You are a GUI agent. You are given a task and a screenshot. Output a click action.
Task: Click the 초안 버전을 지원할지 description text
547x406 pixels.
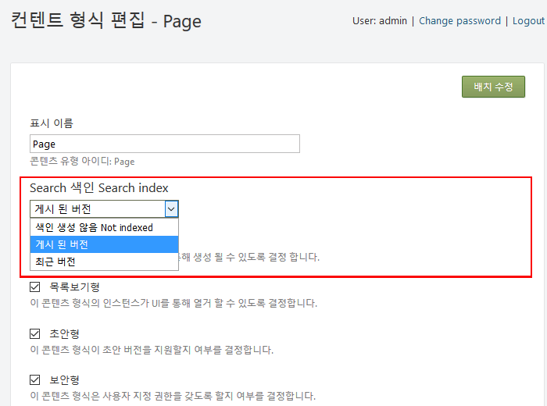[x=152, y=350]
